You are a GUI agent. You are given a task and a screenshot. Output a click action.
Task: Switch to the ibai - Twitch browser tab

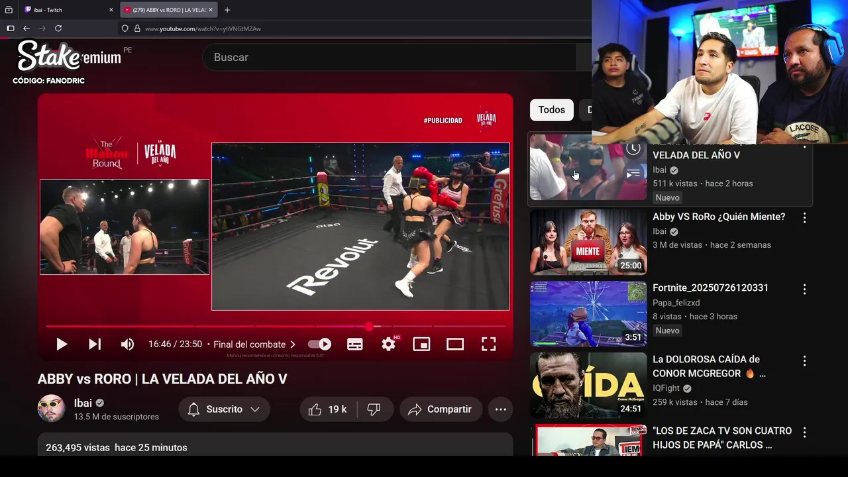point(69,10)
